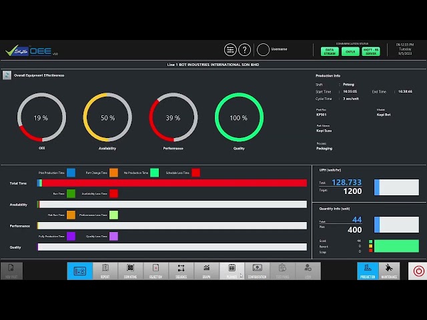Image resolution: width=427 pixels, height=320 pixels.
Task: Click the light green Performance Loss Time swatch
Action: [x=114, y=215]
